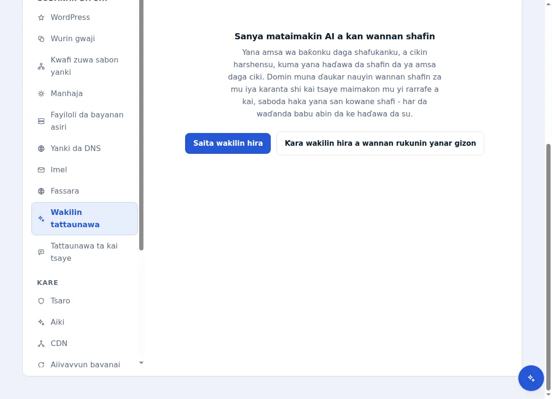Open the floating AI assistant sparkle button
Viewport: 552px width, 399px height.
click(x=531, y=378)
